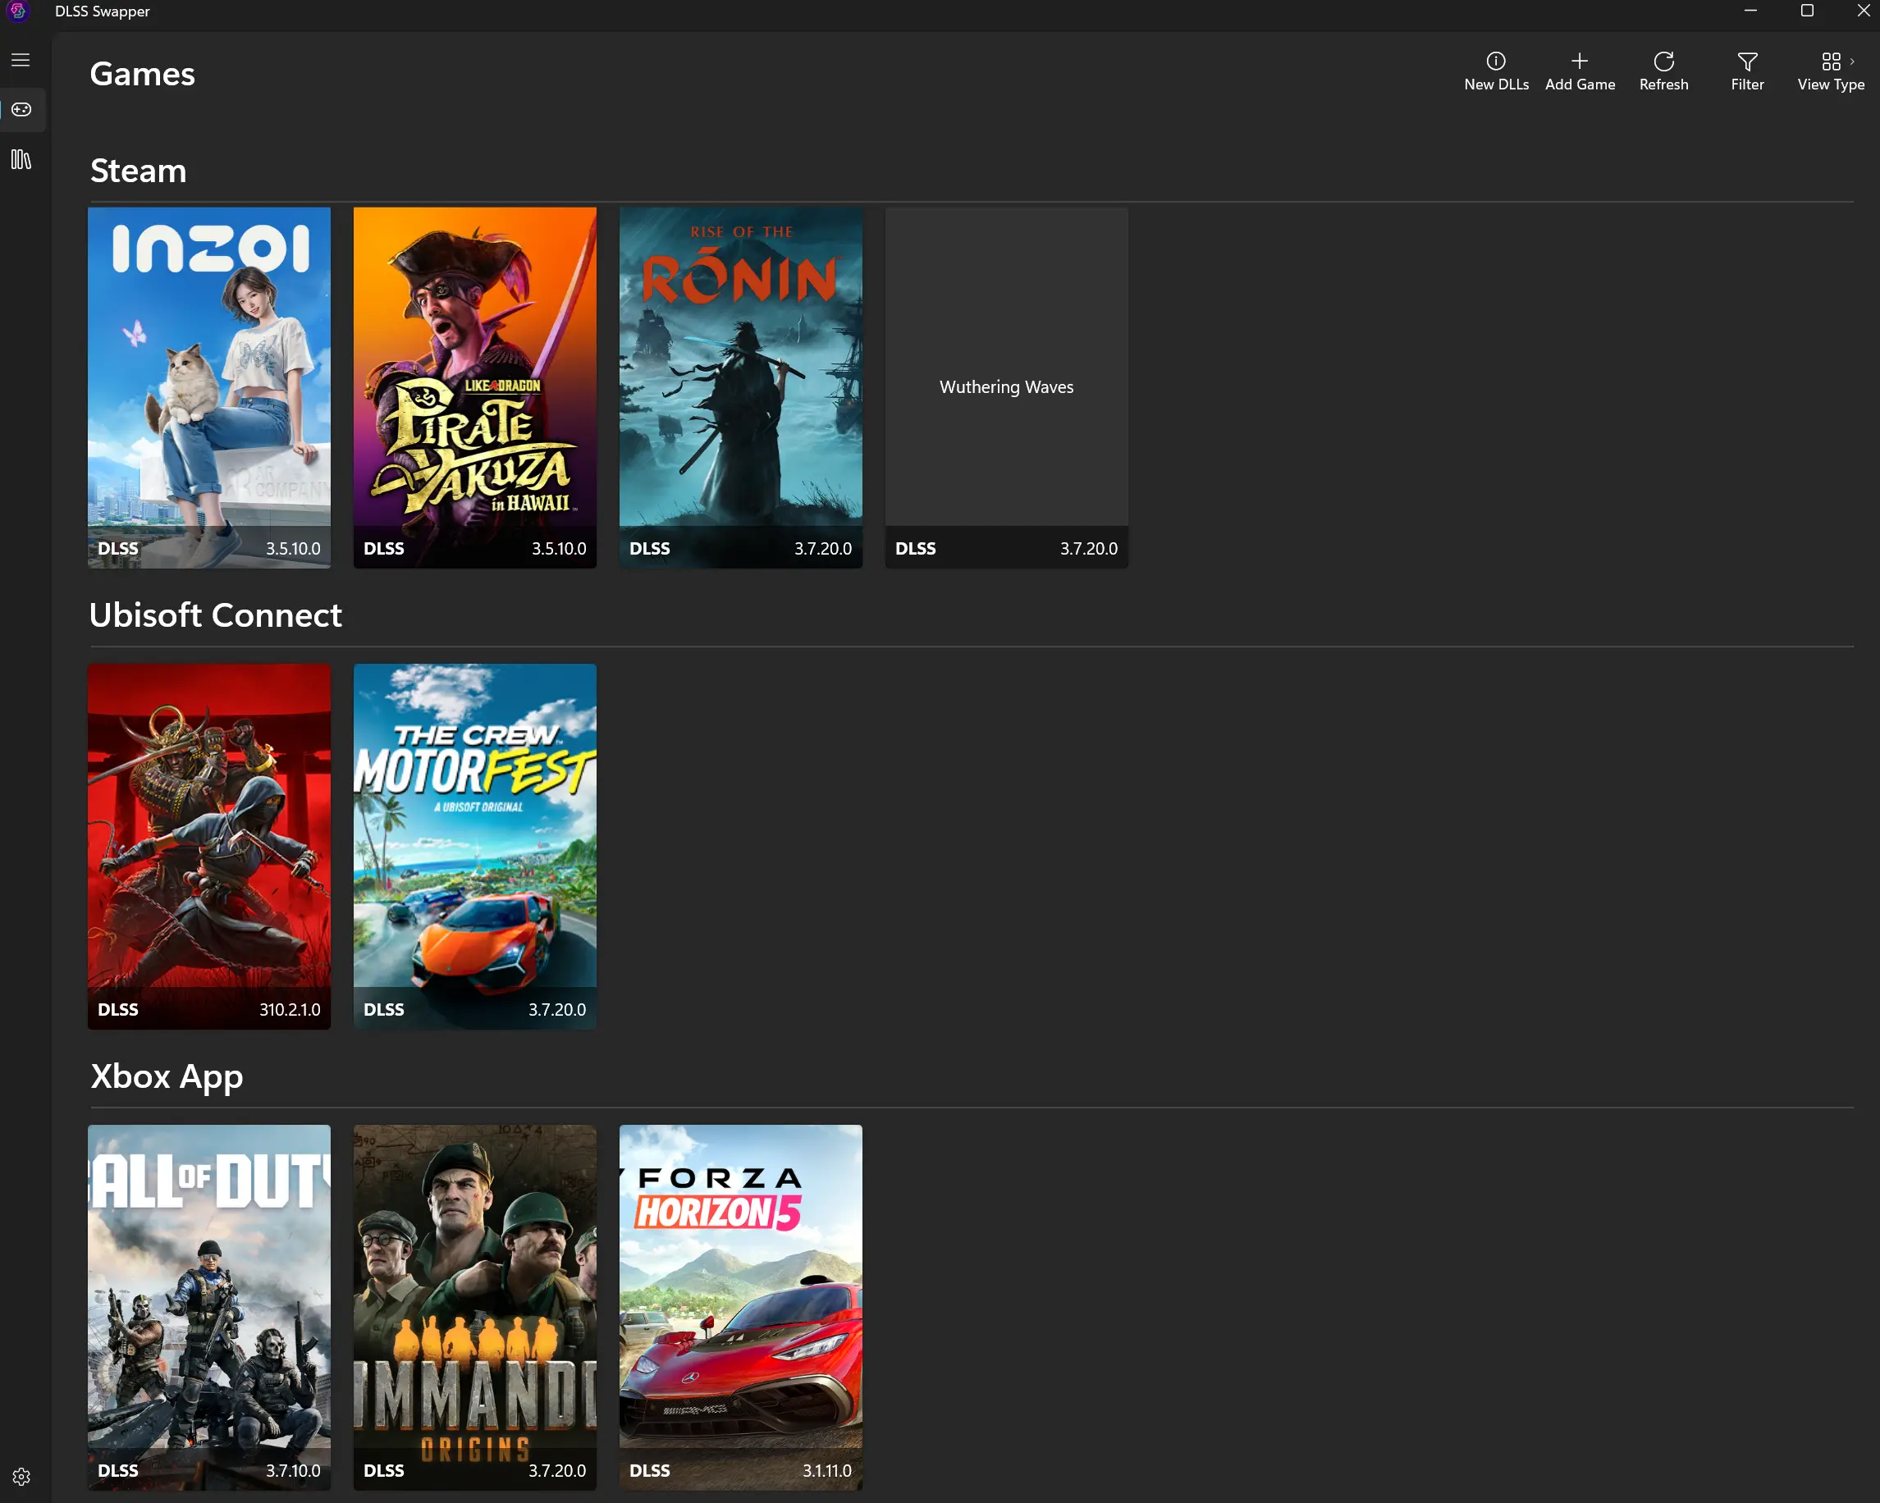
Task: Minimize the DLSS Swapper window
Action: [x=1751, y=11]
